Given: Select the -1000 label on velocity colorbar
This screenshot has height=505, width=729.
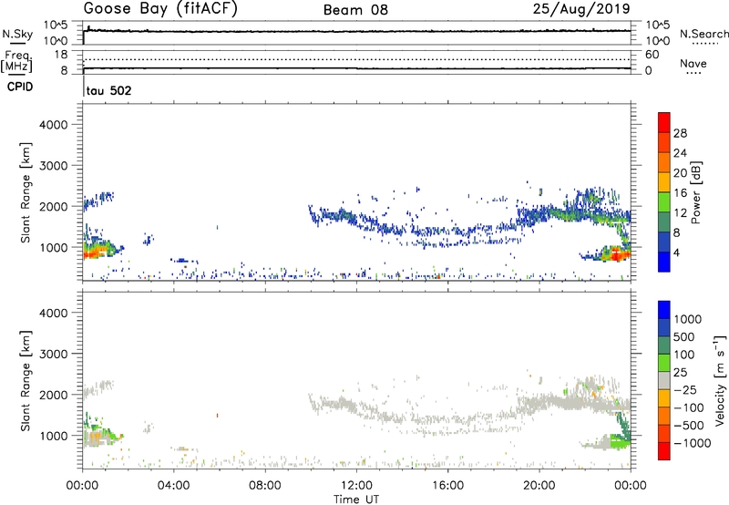Looking at the screenshot, I should (x=693, y=443).
